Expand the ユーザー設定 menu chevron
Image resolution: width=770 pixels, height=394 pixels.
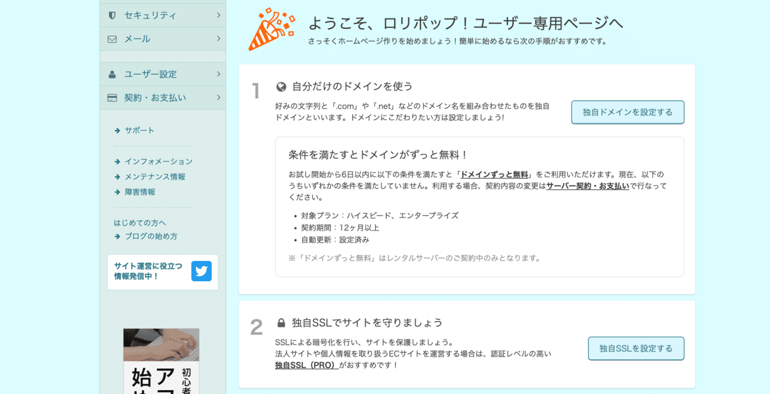(218, 74)
